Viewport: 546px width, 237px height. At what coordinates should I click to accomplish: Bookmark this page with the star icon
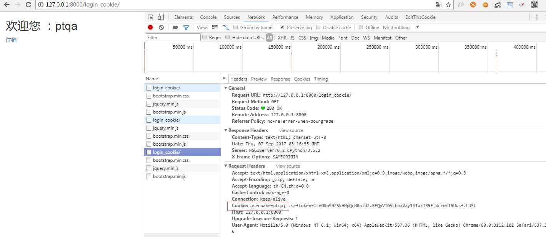click(x=448, y=5)
